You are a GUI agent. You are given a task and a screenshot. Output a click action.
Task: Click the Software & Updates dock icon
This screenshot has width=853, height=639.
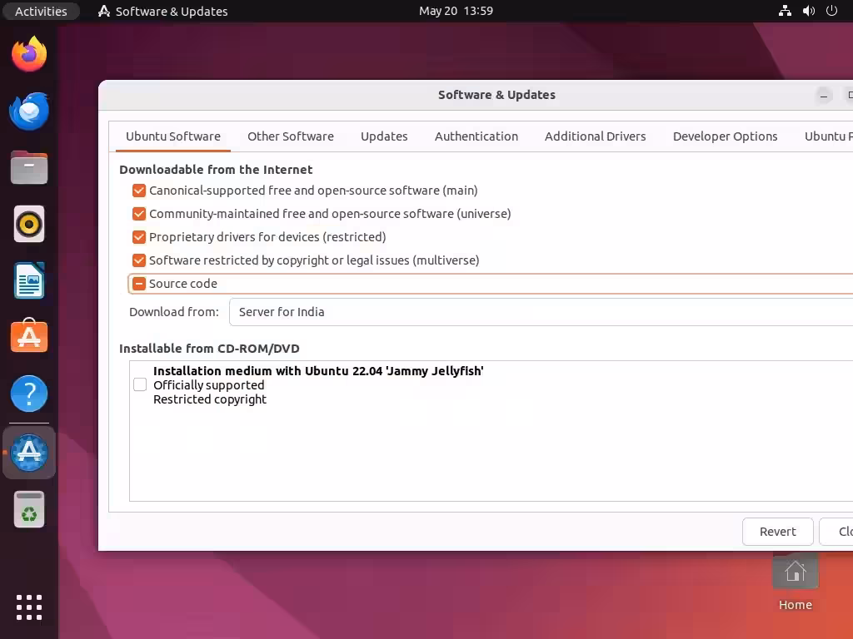(x=29, y=453)
